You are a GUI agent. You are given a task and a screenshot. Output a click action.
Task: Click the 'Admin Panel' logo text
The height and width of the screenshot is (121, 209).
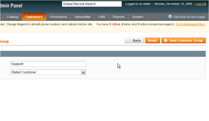point(11,6)
